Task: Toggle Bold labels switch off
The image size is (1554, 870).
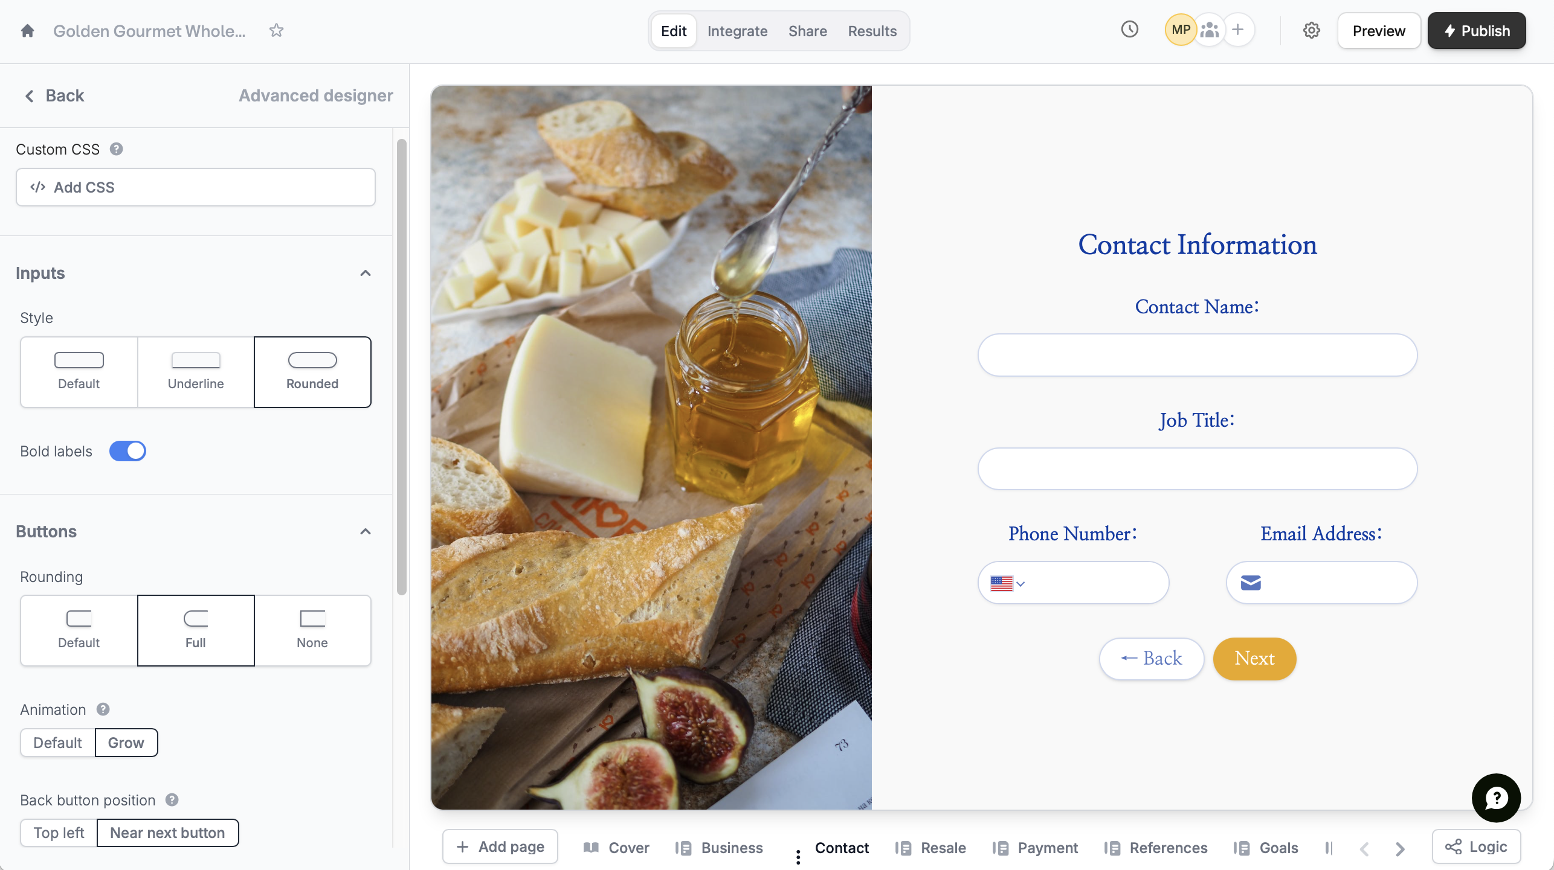Action: pos(127,451)
